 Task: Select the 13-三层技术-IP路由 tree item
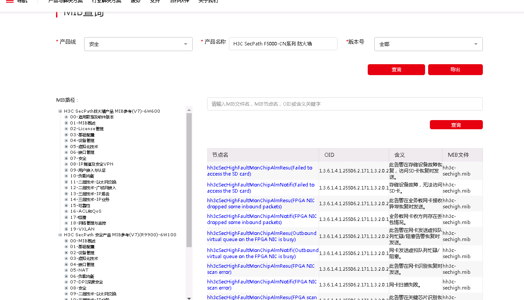point(90,193)
